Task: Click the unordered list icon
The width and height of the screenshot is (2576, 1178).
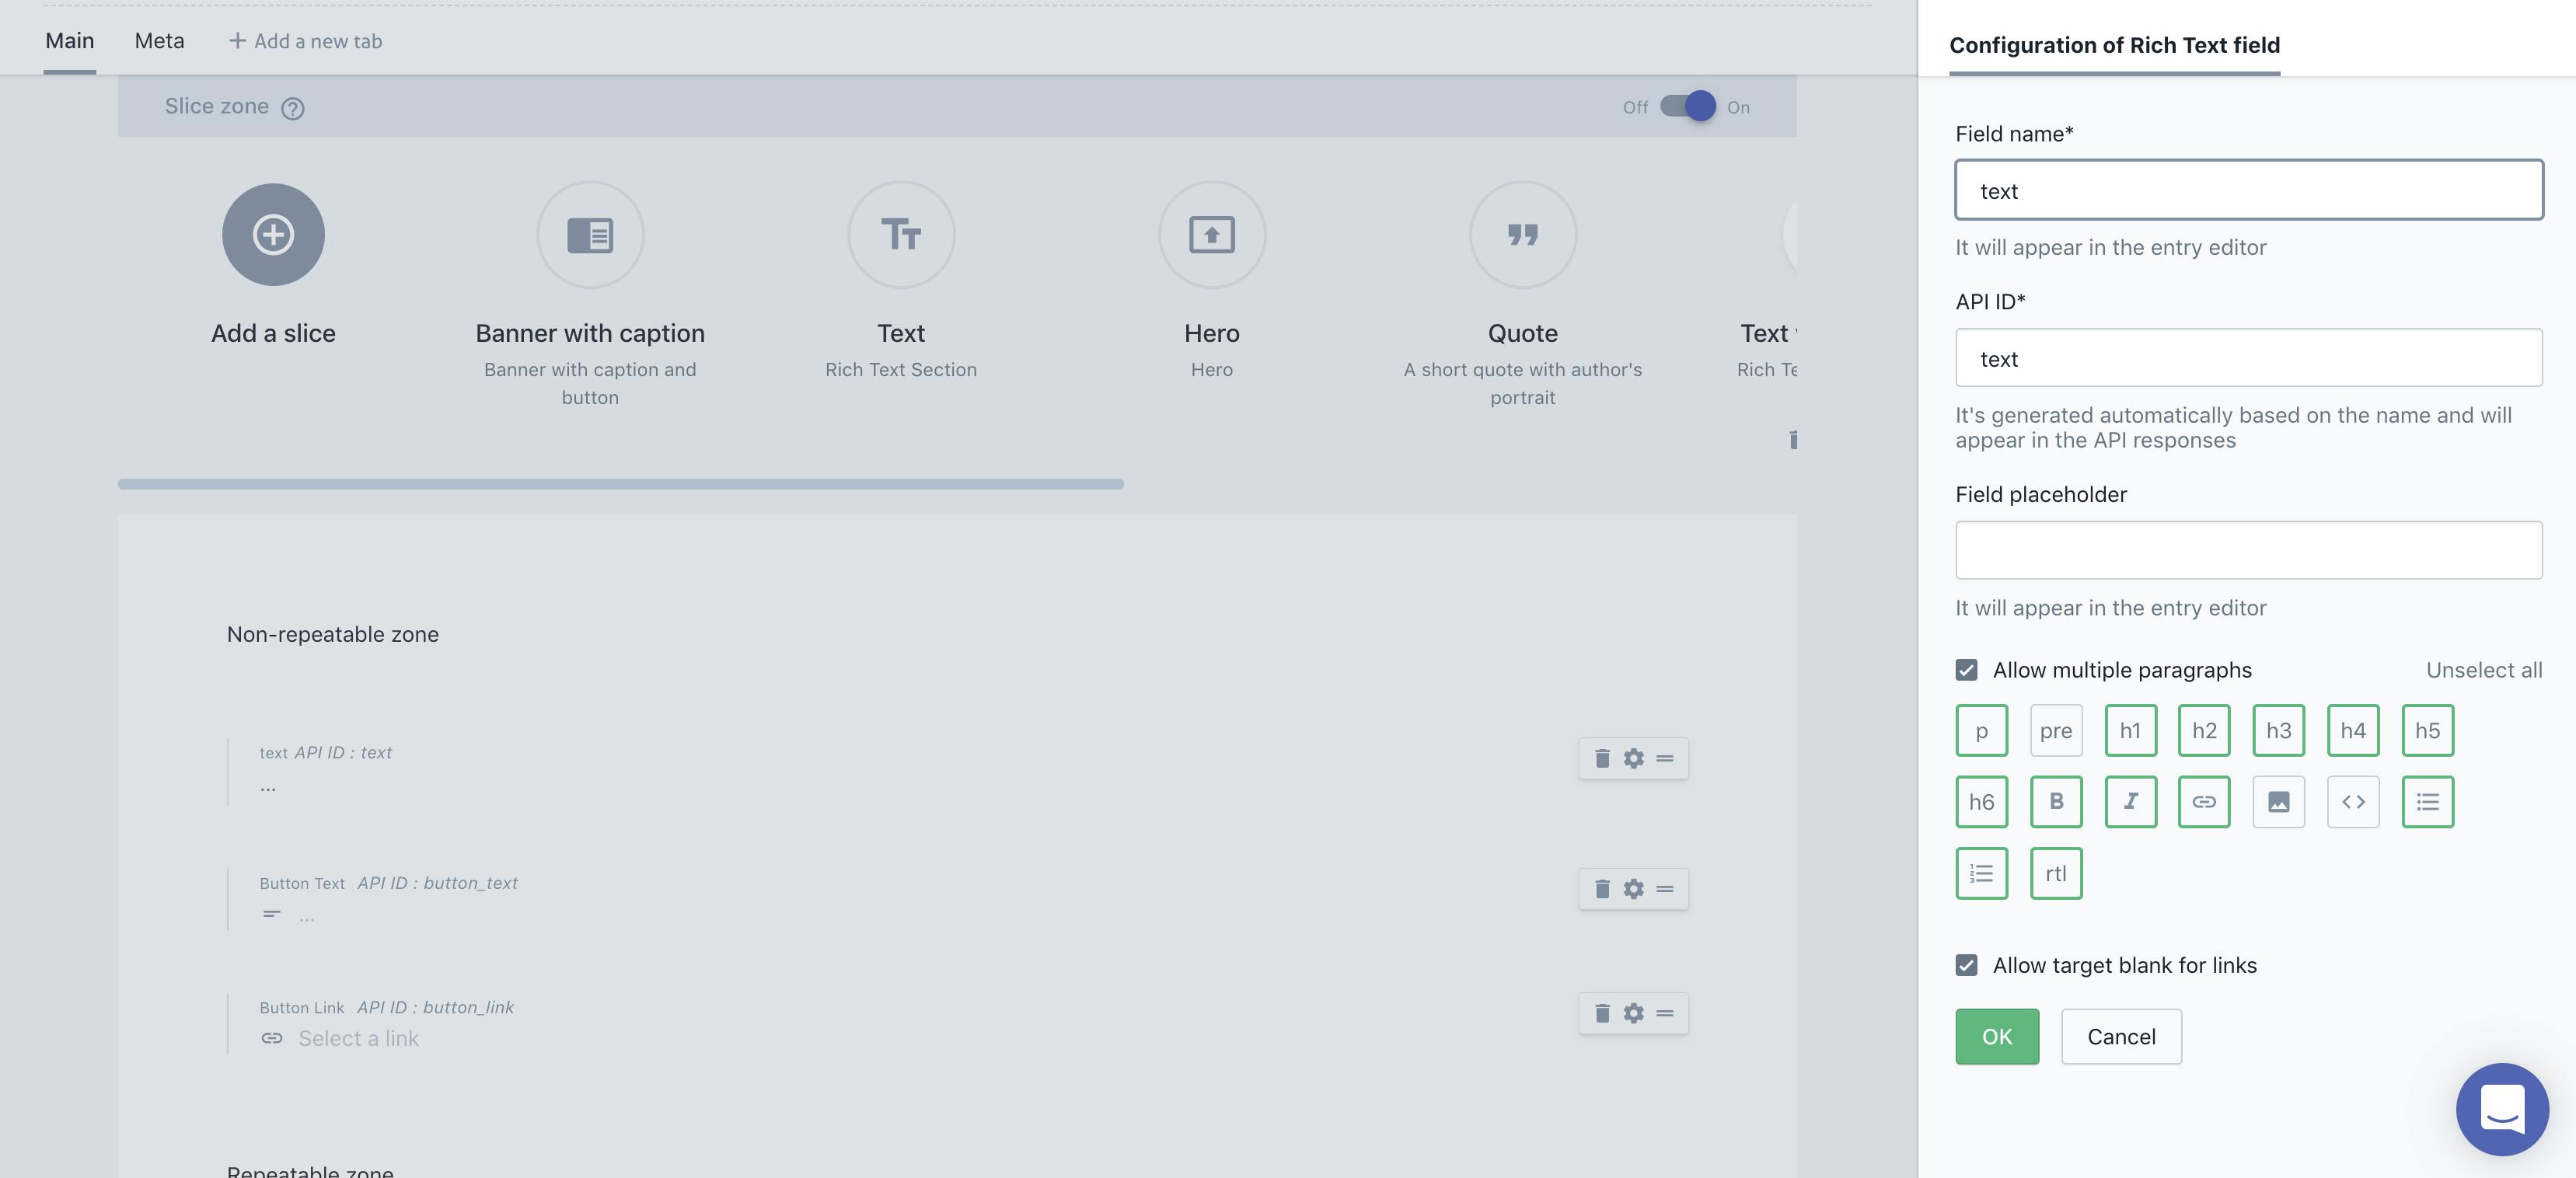Action: pos(2427,802)
